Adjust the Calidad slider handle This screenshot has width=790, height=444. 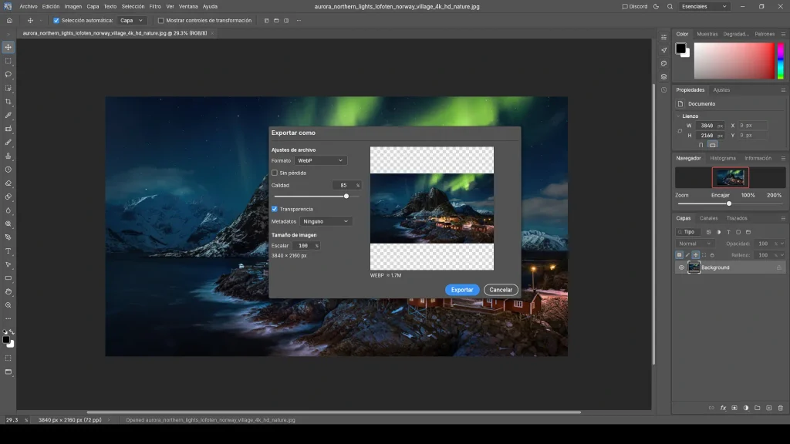tap(346, 197)
